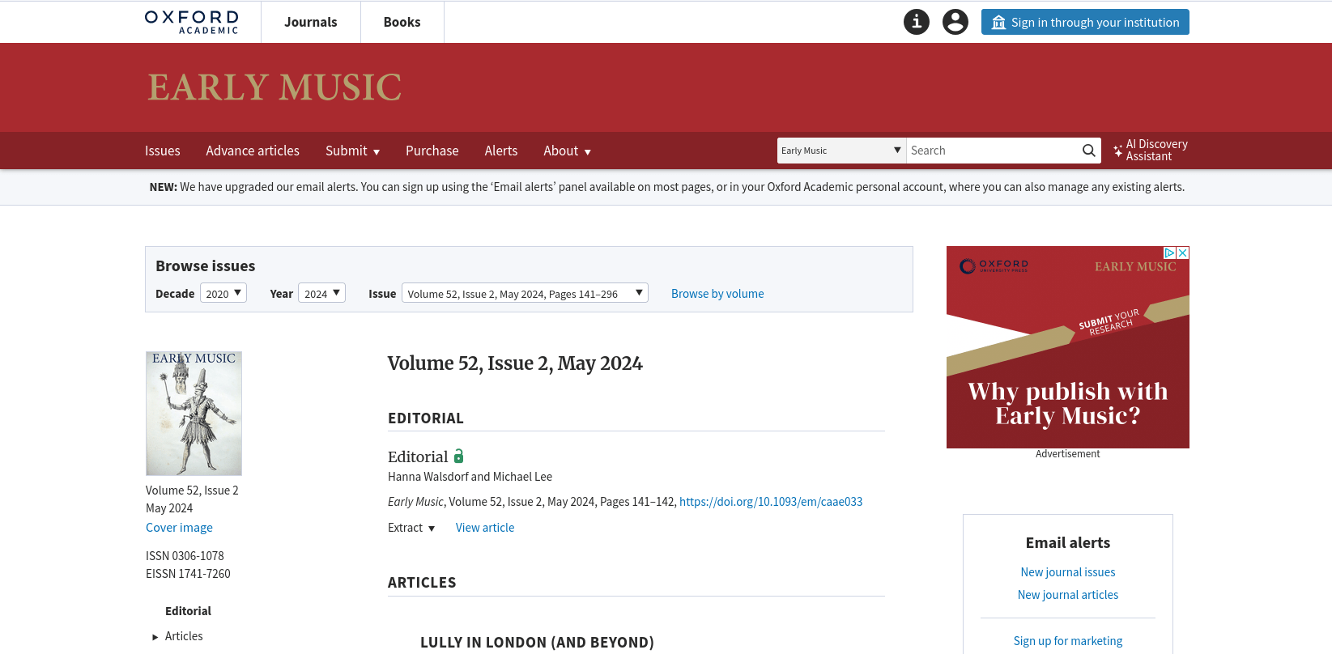Open the user account icon
Screen dimensions: 1332x654
[955, 22]
